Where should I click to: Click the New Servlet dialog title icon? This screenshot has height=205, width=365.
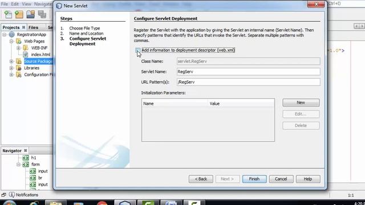(x=59, y=6)
